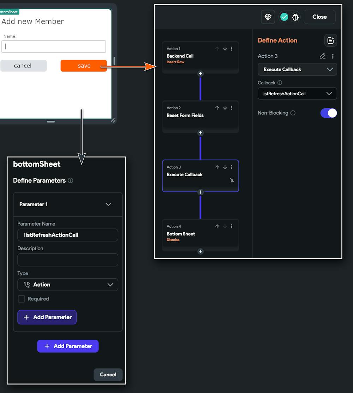Image resolution: width=353 pixels, height=393 pixels.
Task: Open options menu of Action 2 Reset Form Fields
Action: (x=232, y=108)
